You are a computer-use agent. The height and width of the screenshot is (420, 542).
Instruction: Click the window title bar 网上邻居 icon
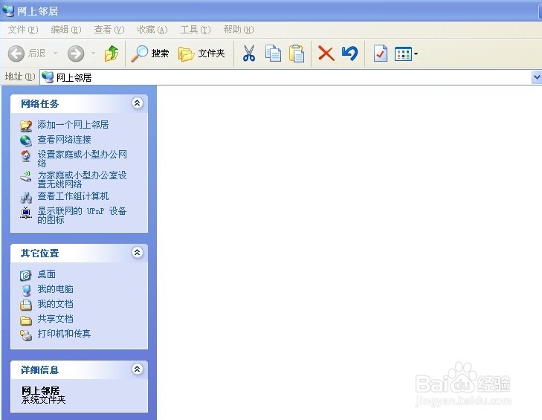click(8, 10)
